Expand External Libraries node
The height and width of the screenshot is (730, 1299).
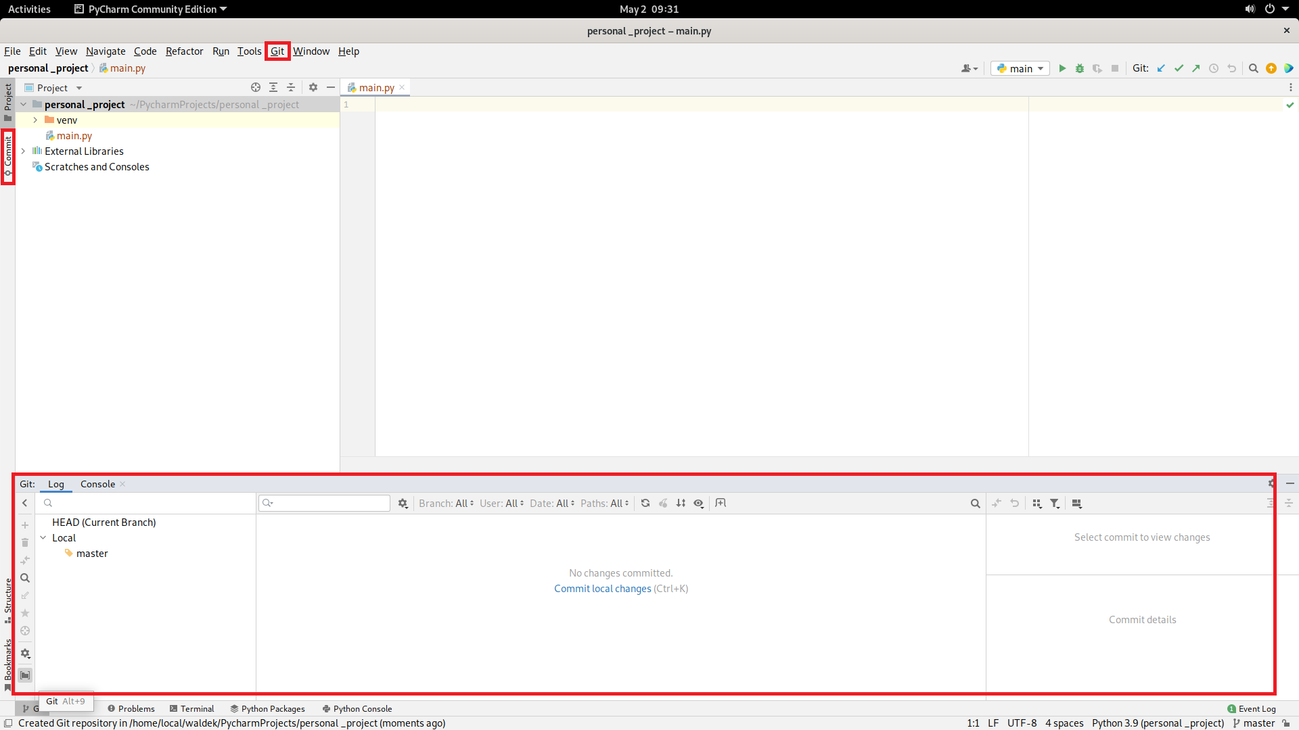[23, 151]
